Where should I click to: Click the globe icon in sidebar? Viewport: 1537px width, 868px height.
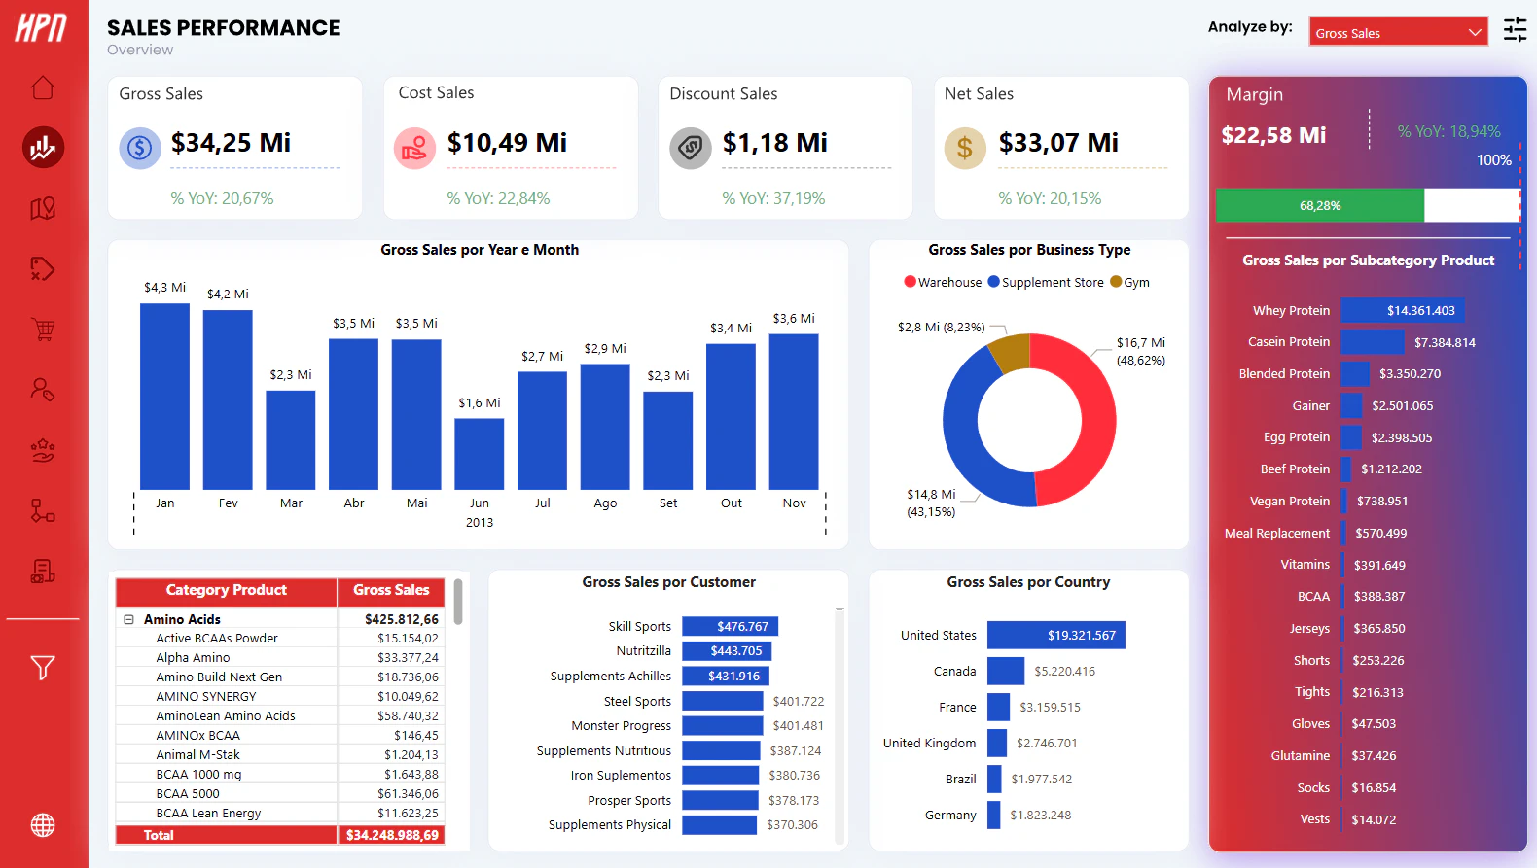43,825
